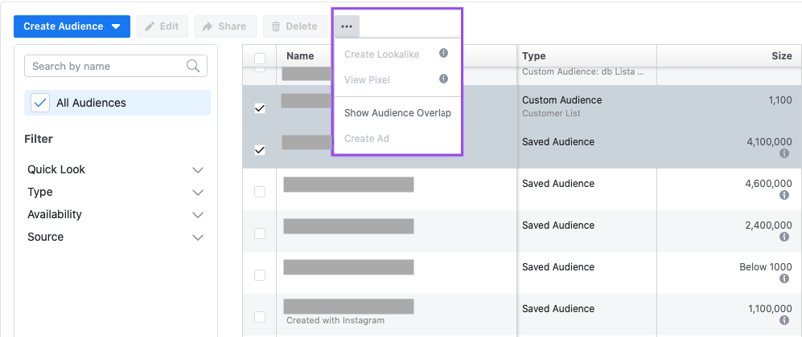The height and width of the screenshot is (337, 802).
Task: Open the three-dots more actions button
Action: pyautogui.click(x=347, y=26)
